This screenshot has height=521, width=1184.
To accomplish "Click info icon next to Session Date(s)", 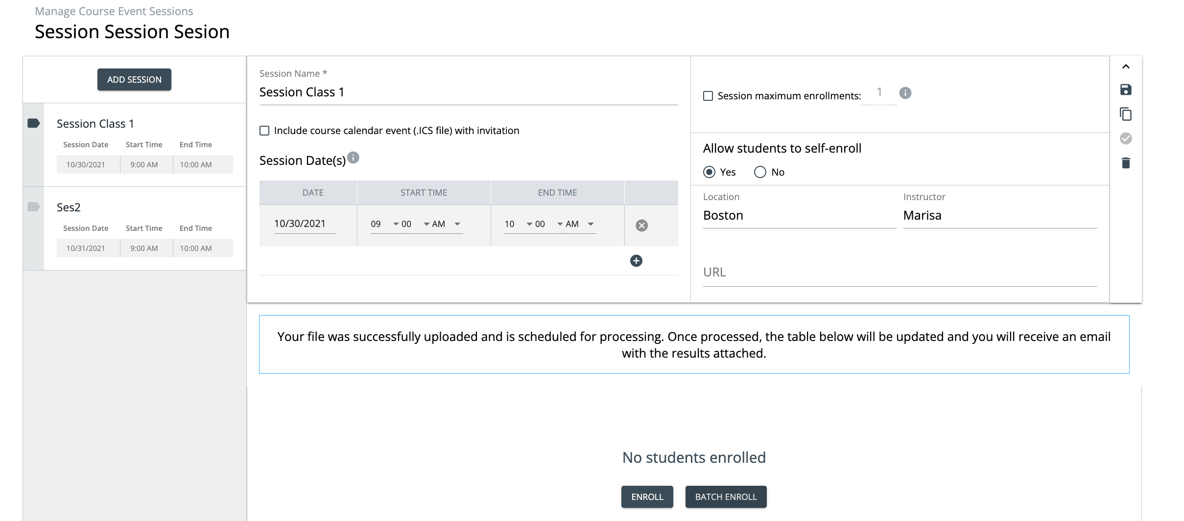I will coord(353,158).
